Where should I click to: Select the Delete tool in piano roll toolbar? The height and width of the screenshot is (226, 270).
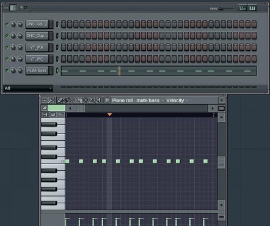(73, 100)
